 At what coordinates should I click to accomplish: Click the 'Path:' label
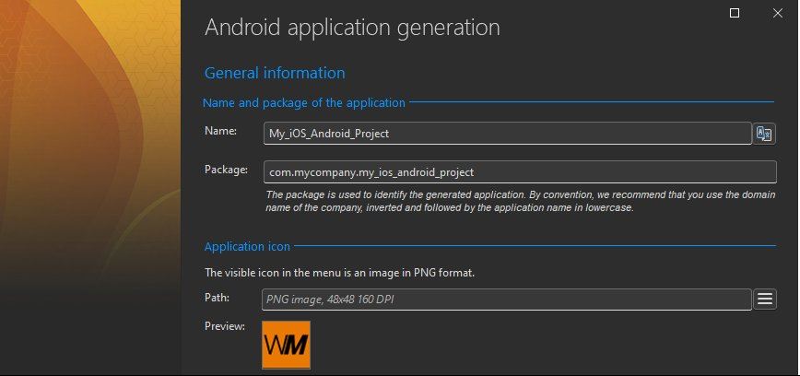[217, 298]
